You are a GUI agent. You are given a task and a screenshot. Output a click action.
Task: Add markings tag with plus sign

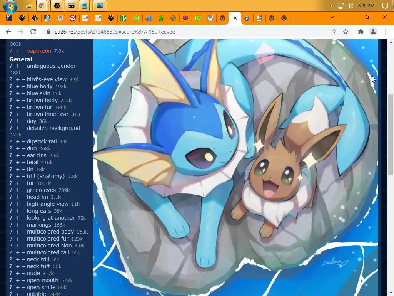pos(18,225)
